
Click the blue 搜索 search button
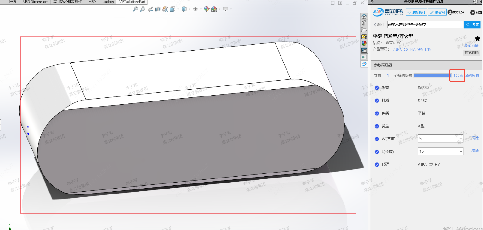[472, 25]
